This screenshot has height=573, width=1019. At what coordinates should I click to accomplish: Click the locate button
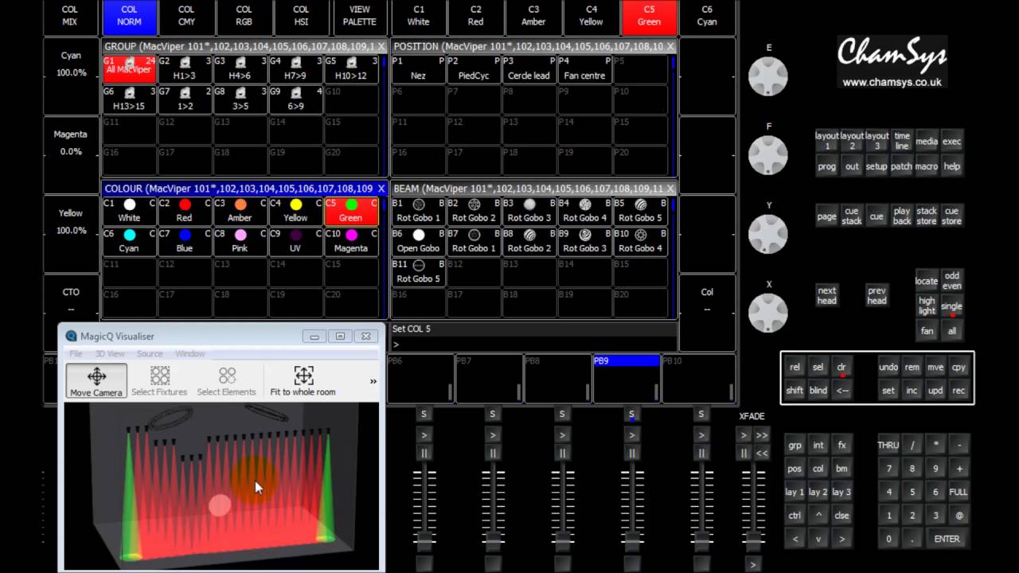927,281
